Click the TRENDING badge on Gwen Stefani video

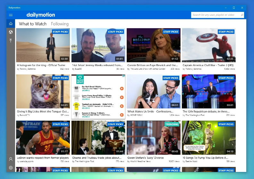pos(172,124)
